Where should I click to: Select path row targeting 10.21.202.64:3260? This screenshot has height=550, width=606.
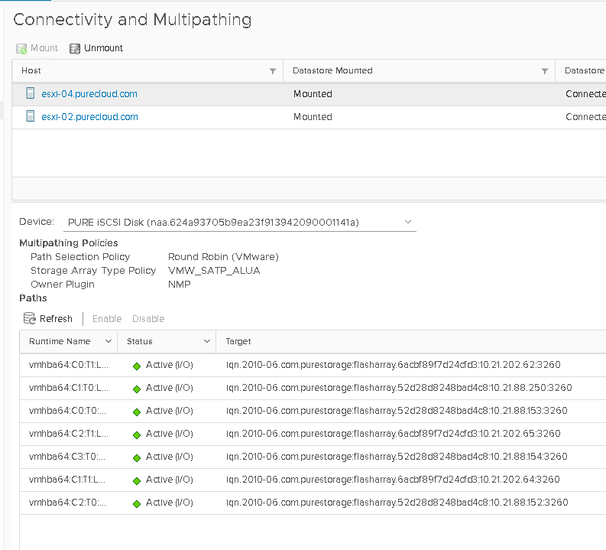pyautogui.click(x=393, y=480)
